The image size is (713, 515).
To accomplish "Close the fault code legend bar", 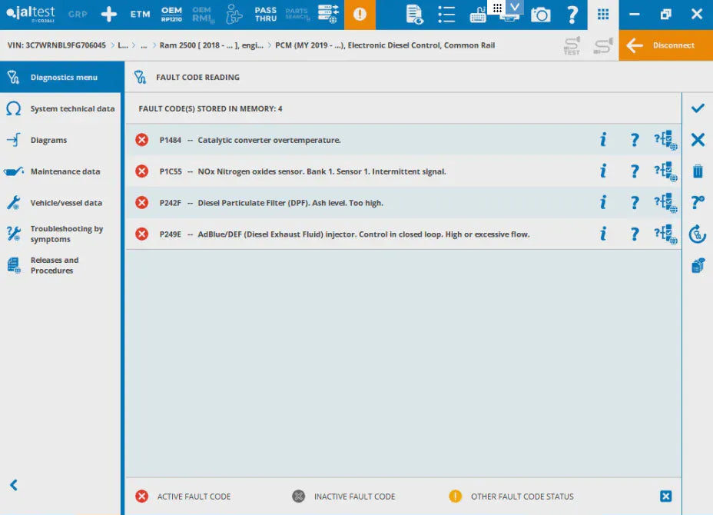I will coord(666,497).
